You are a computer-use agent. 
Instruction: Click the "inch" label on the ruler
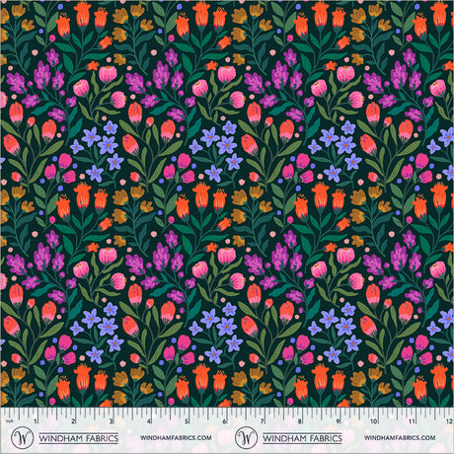click(x=9, y=420)
